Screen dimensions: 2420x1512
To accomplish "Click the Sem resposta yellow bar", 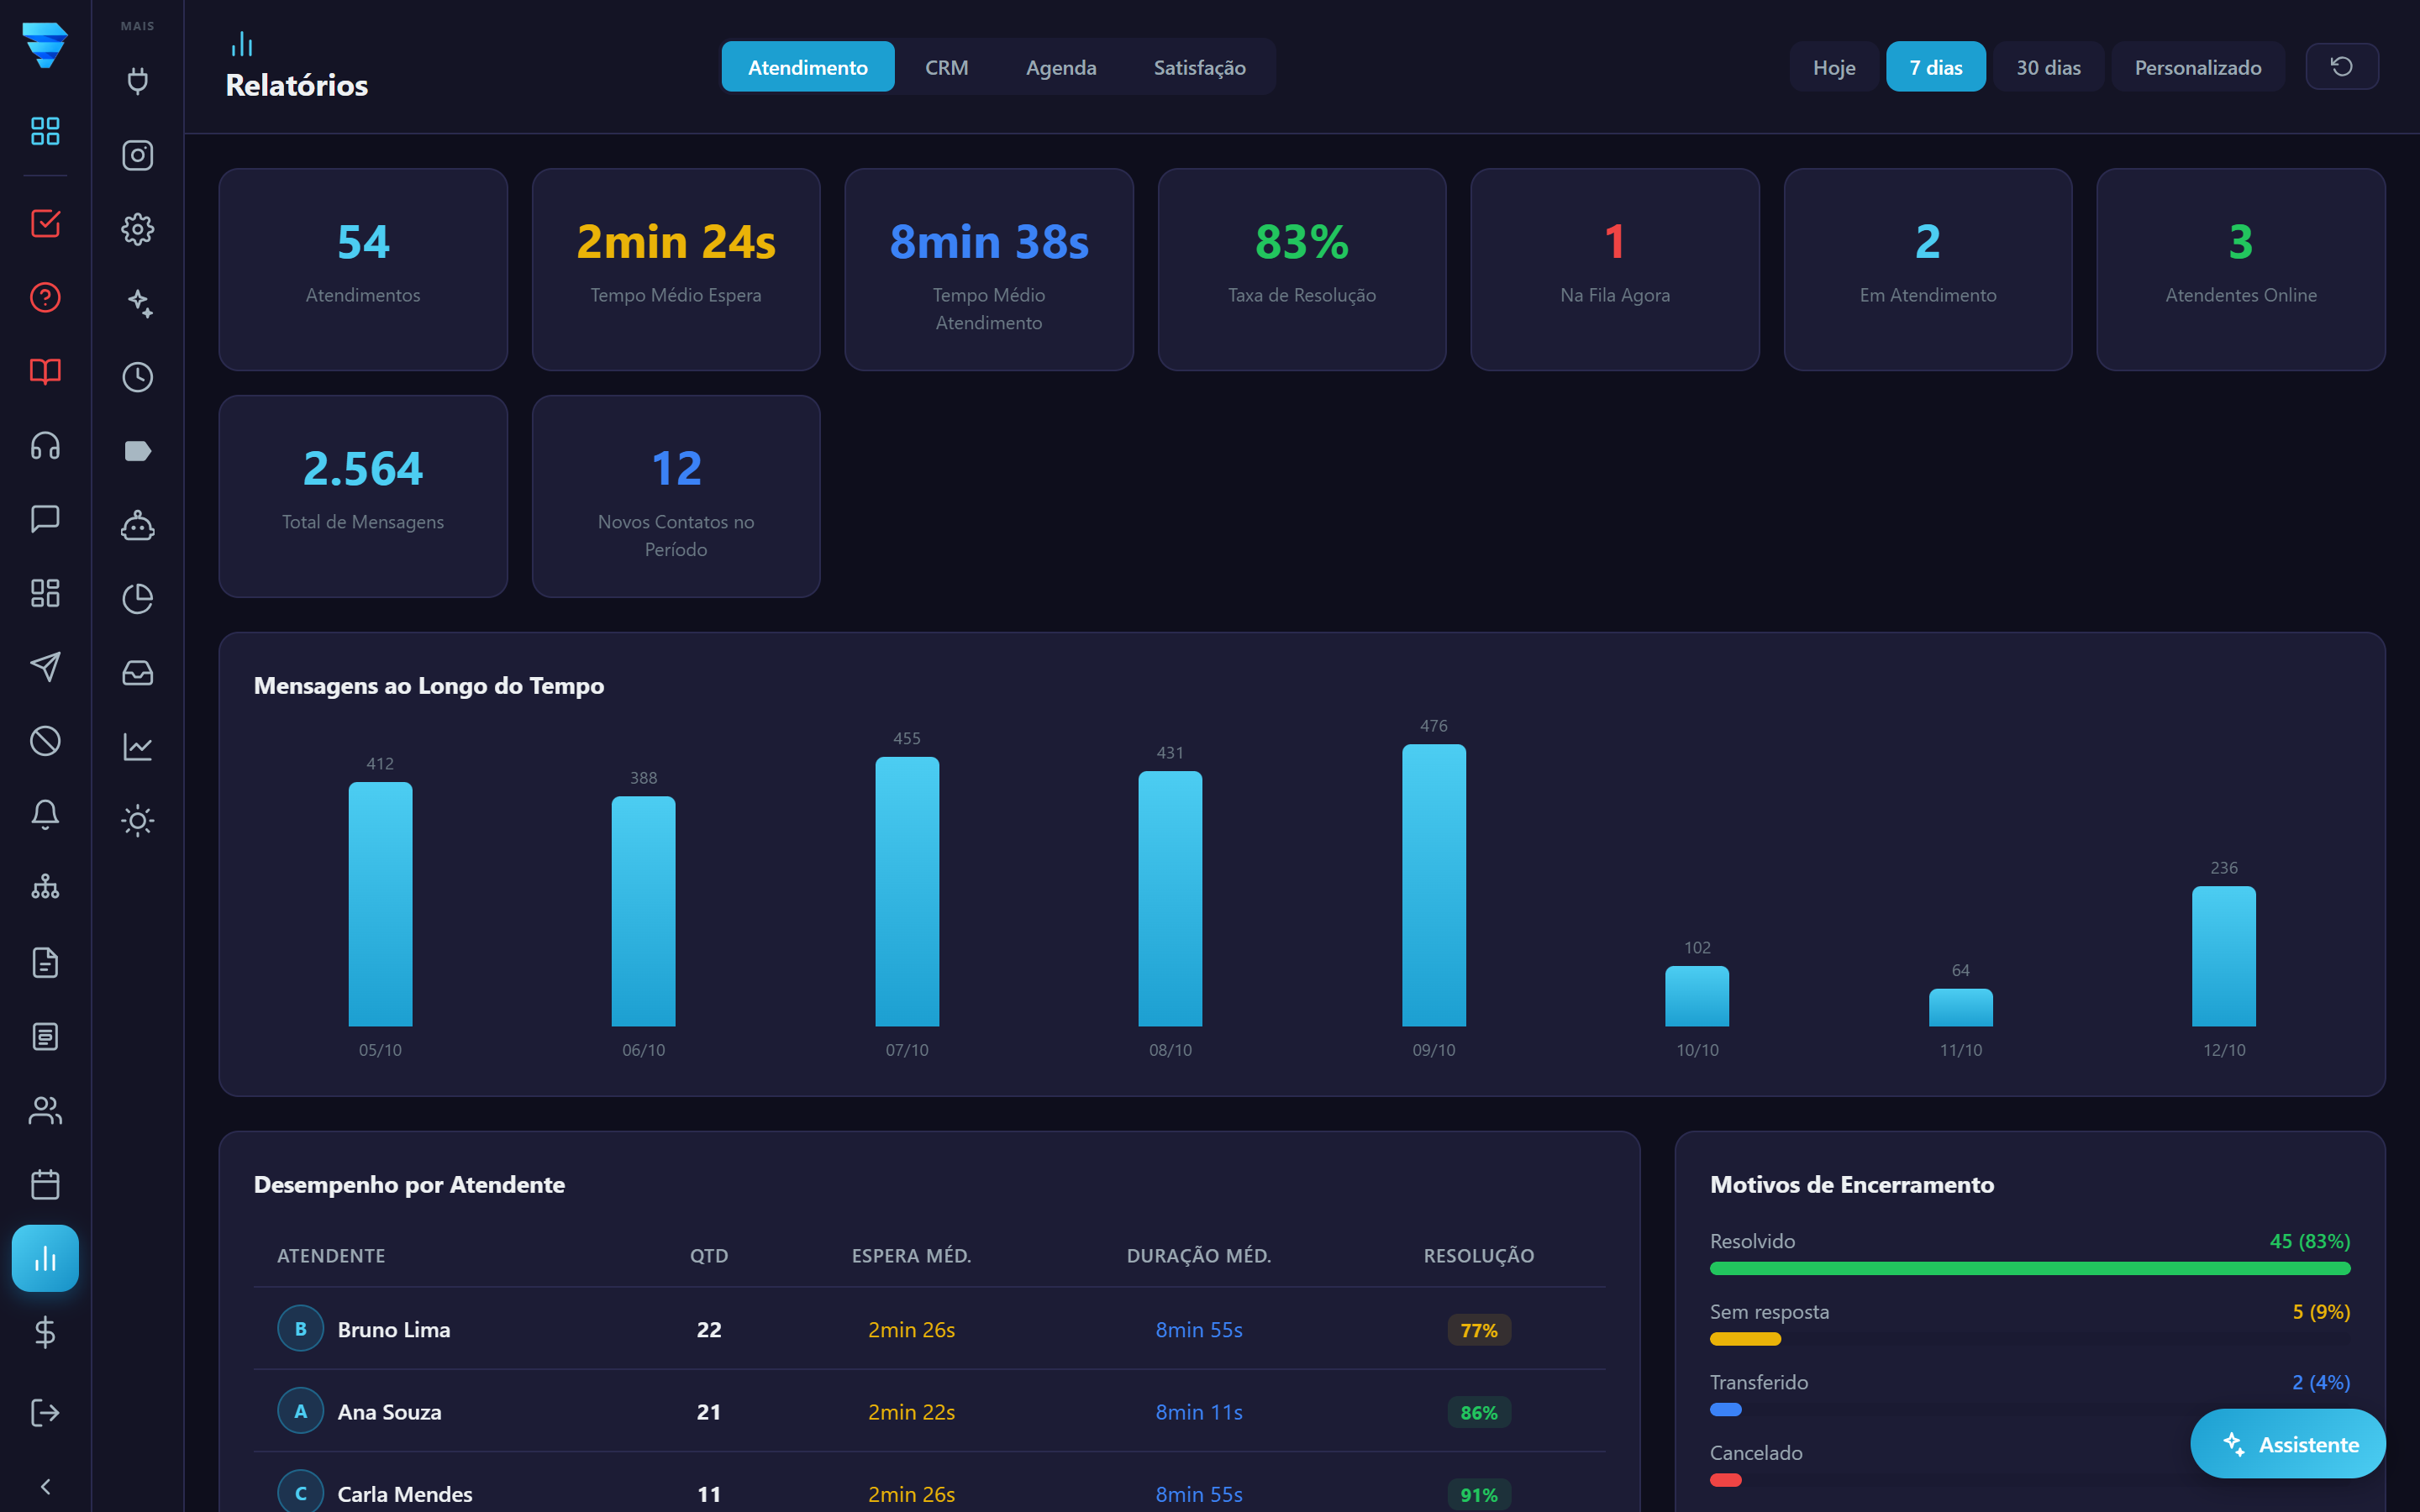I will click(x=1745, y=1339).
